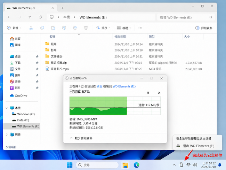Viewport: 226px width, 170px height.
Task: Open 音樂 Music in the sidebar
Action: click(15, 82)
